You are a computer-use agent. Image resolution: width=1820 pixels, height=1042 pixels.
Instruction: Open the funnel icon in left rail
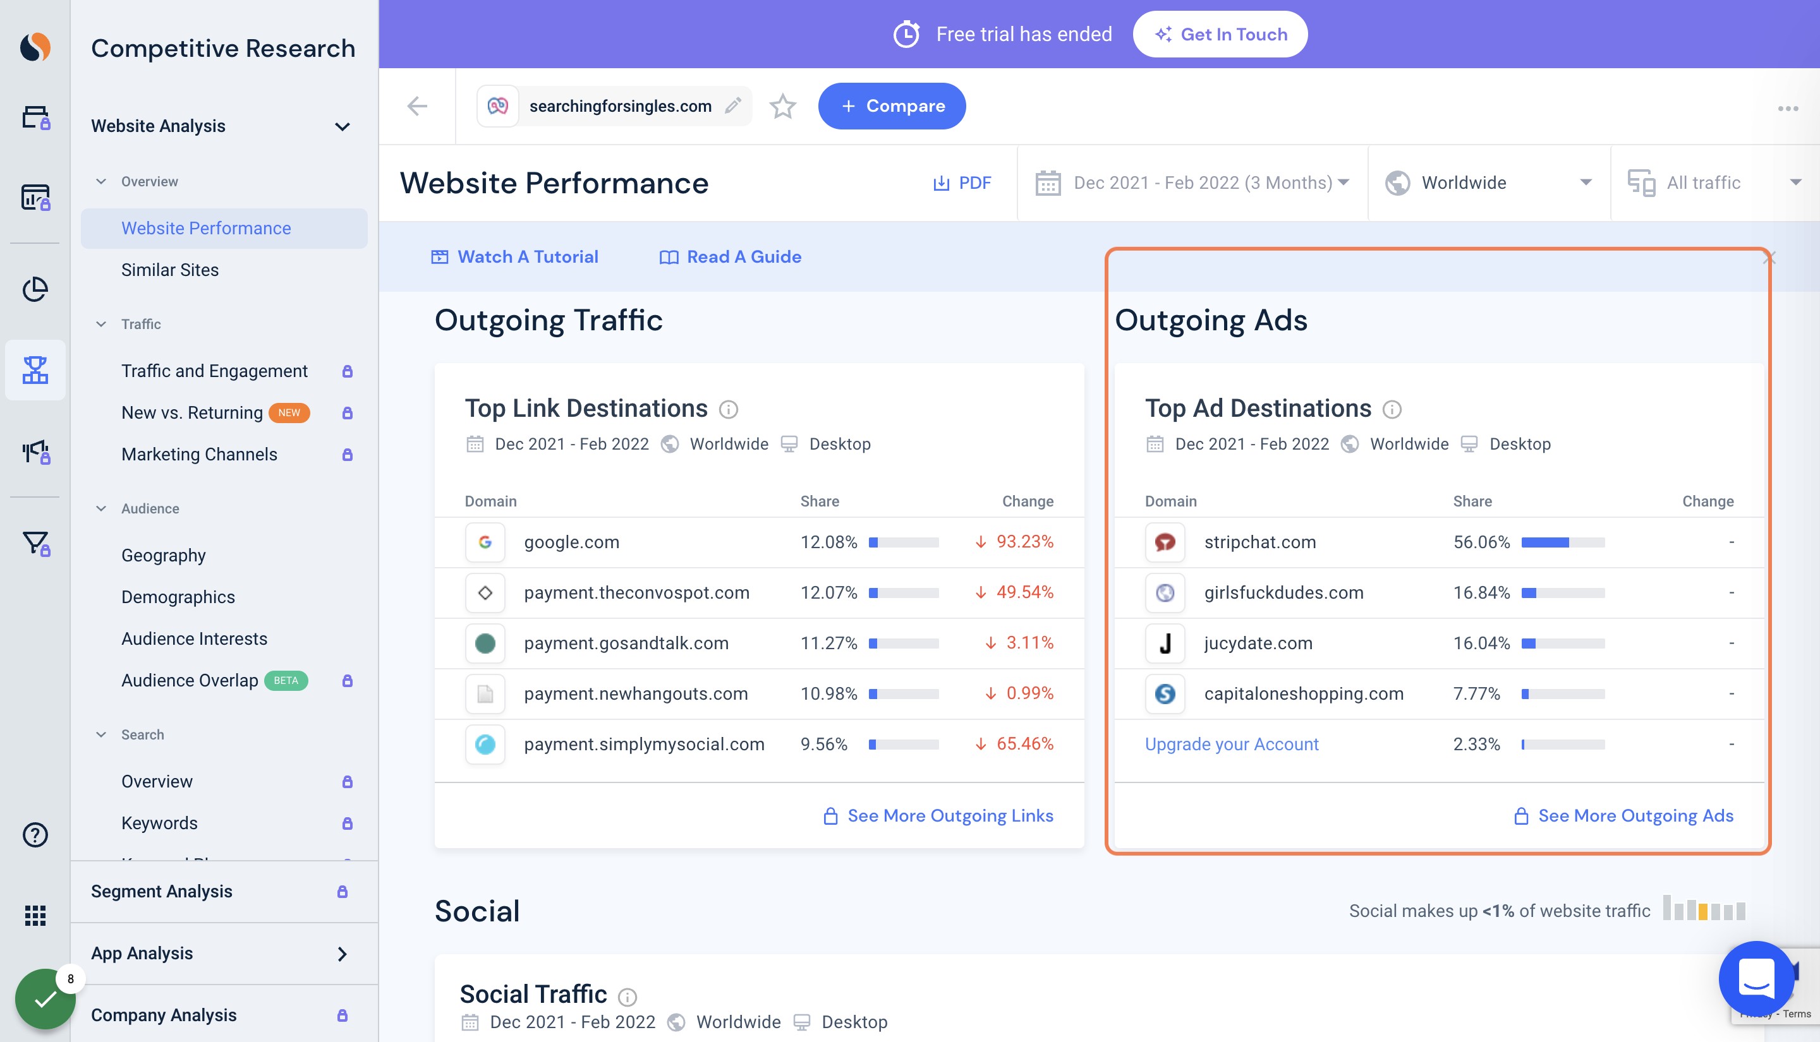click(35, 543)
